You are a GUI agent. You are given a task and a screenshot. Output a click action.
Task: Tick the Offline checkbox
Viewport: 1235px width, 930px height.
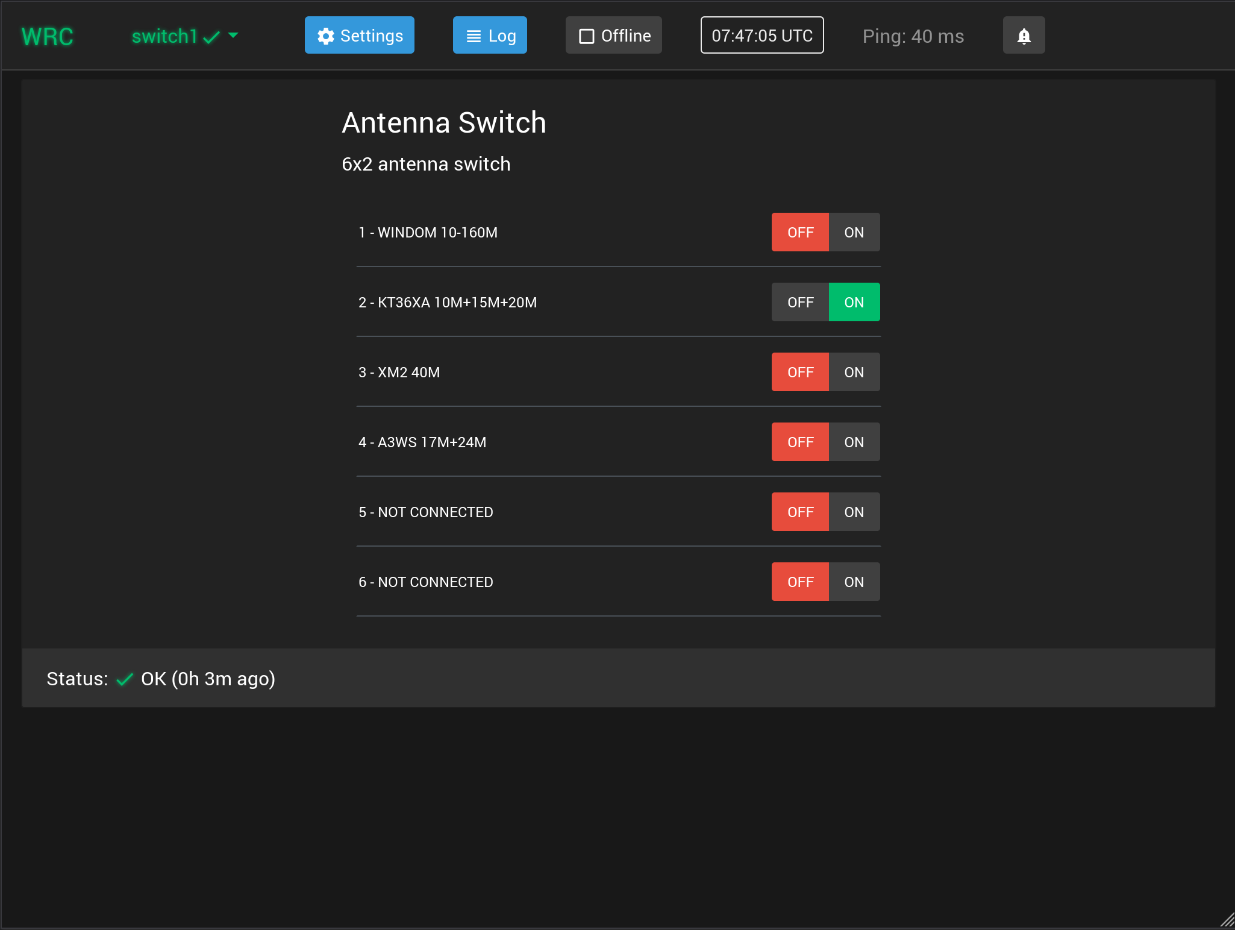[x=586, y=36]
